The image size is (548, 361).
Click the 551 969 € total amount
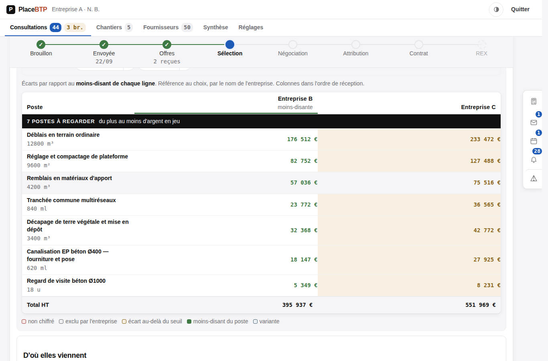click(481, 305)
